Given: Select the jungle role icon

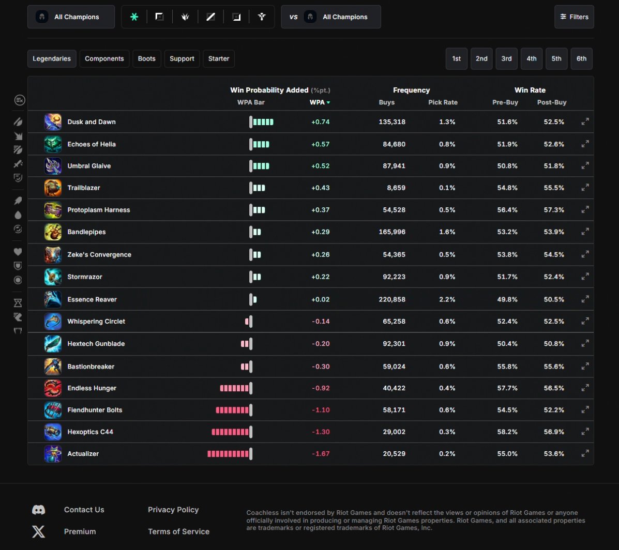Looking at the screenshot, I should coord(185,17).
